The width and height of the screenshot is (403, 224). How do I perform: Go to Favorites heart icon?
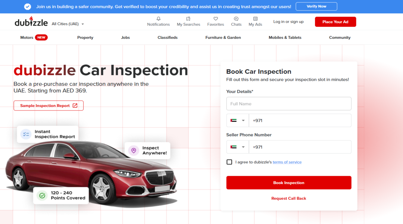click(x=216, y=19)
